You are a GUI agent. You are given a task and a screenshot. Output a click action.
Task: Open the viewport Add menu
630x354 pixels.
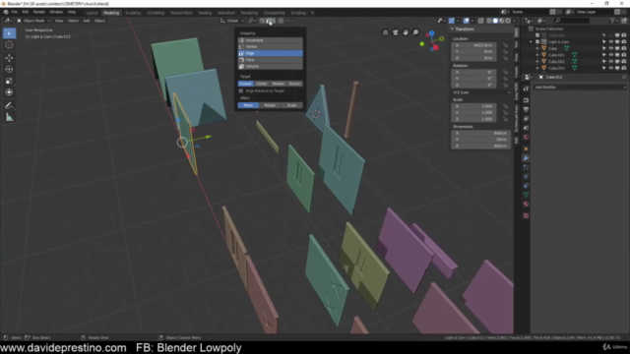tap(87, 21)
